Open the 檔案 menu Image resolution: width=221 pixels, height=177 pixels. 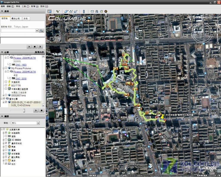tap(3, 6)
